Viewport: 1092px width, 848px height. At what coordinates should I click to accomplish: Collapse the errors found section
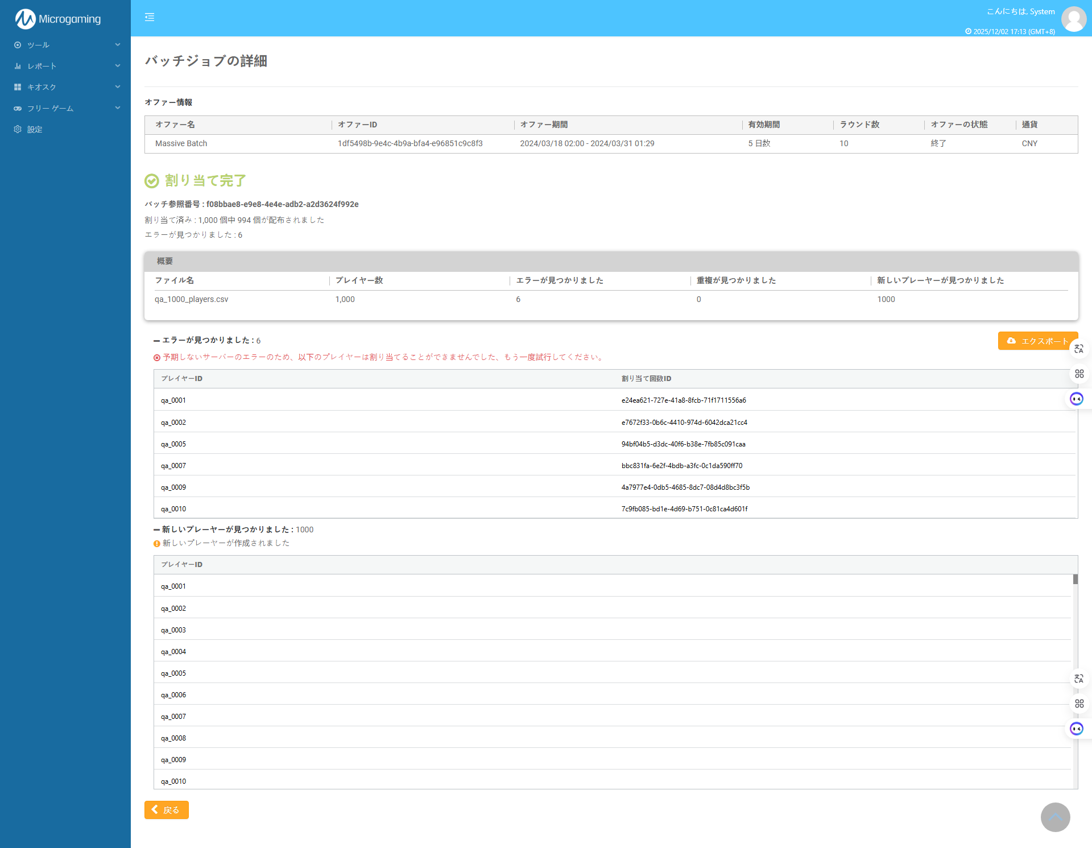click(x=156, y=341)
